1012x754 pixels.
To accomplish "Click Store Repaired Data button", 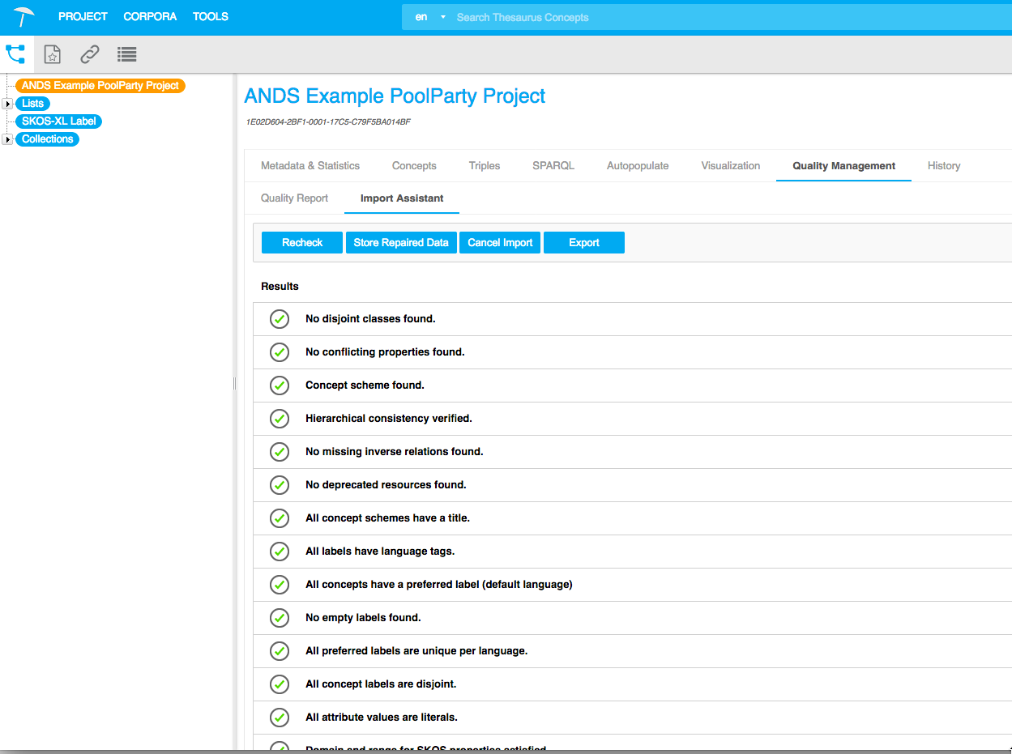I will pyautogui.click(x=401, y=243).
